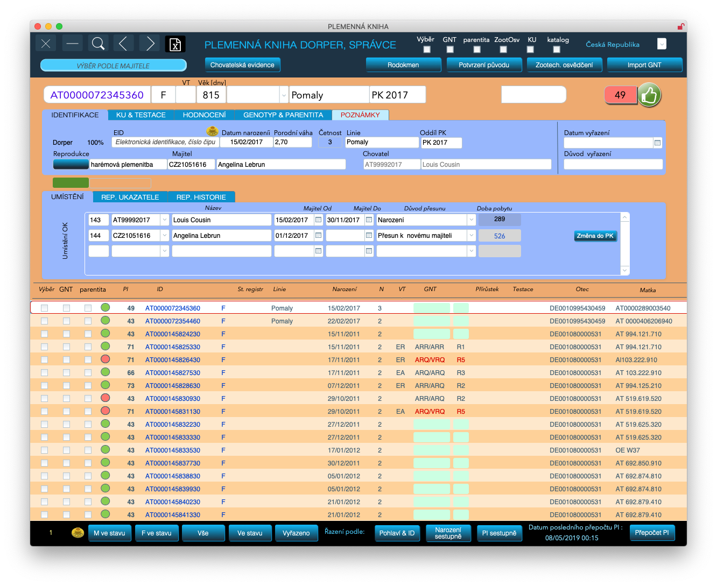Click the Rodokmen button
The image size is (717, 586).
tap(403, 65)
